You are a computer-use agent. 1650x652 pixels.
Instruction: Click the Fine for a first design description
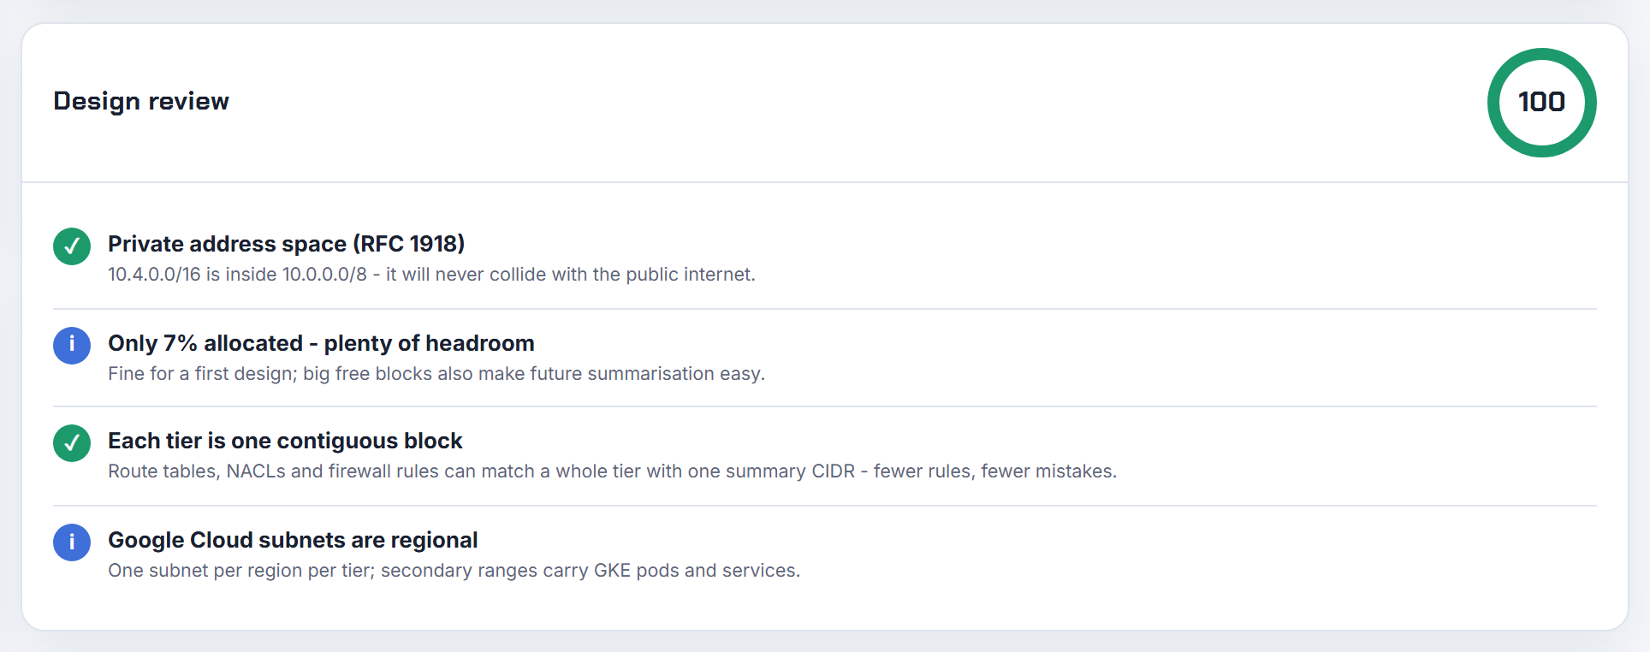436,374
